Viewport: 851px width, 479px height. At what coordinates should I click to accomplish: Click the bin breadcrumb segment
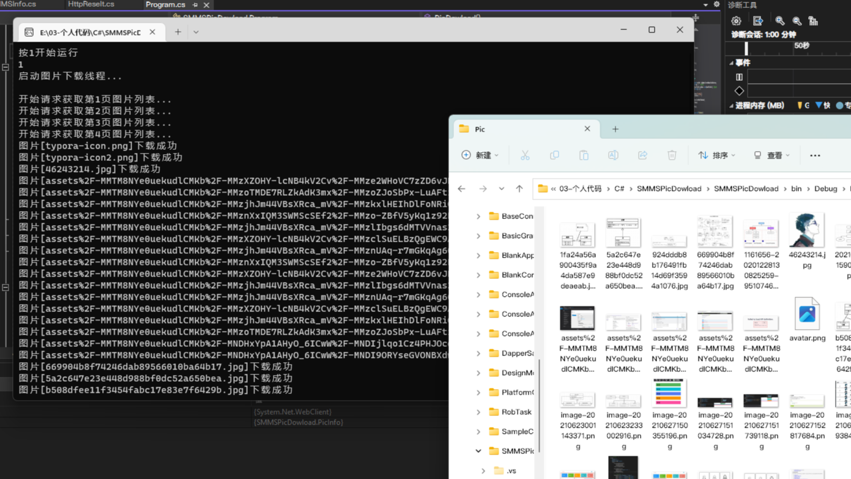coord(796,188)
